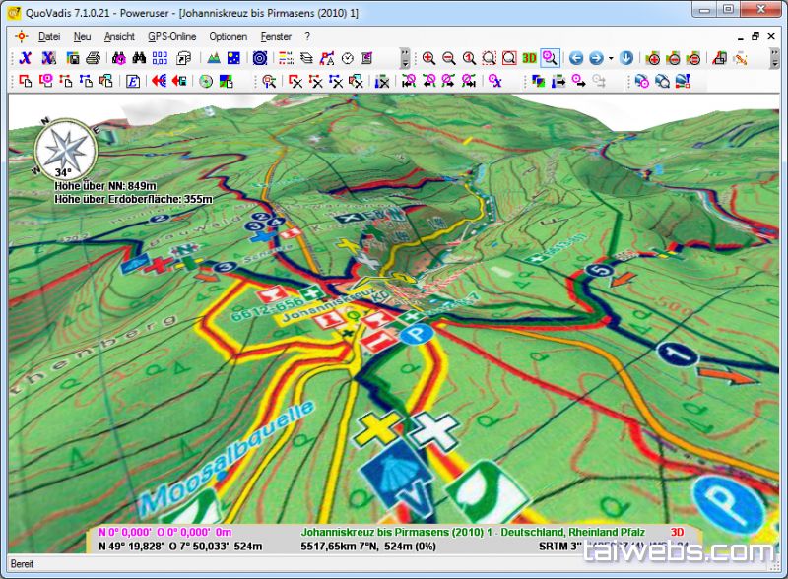Toggle the 3D view button

click(530, 58)
